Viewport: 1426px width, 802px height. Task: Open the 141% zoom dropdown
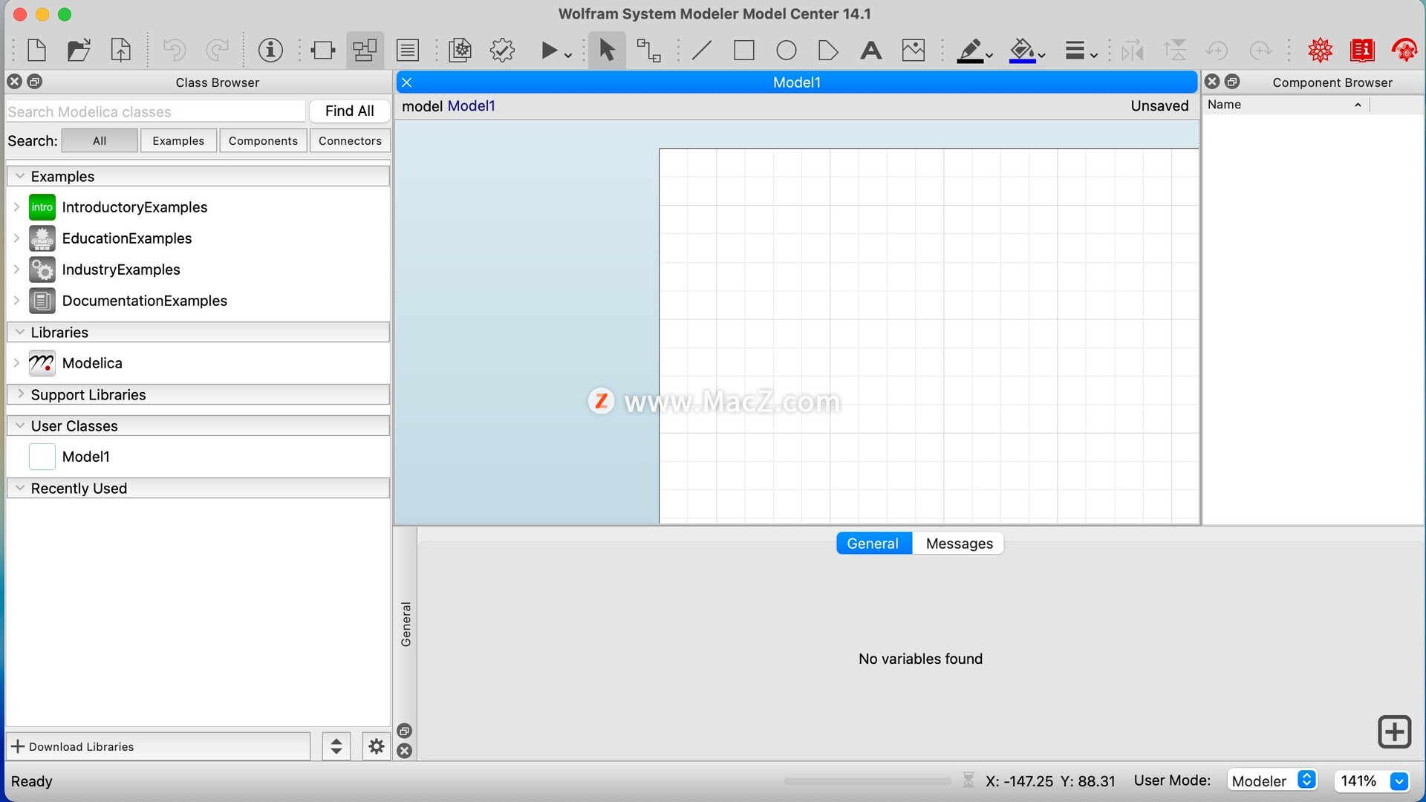coord(1371,780)
